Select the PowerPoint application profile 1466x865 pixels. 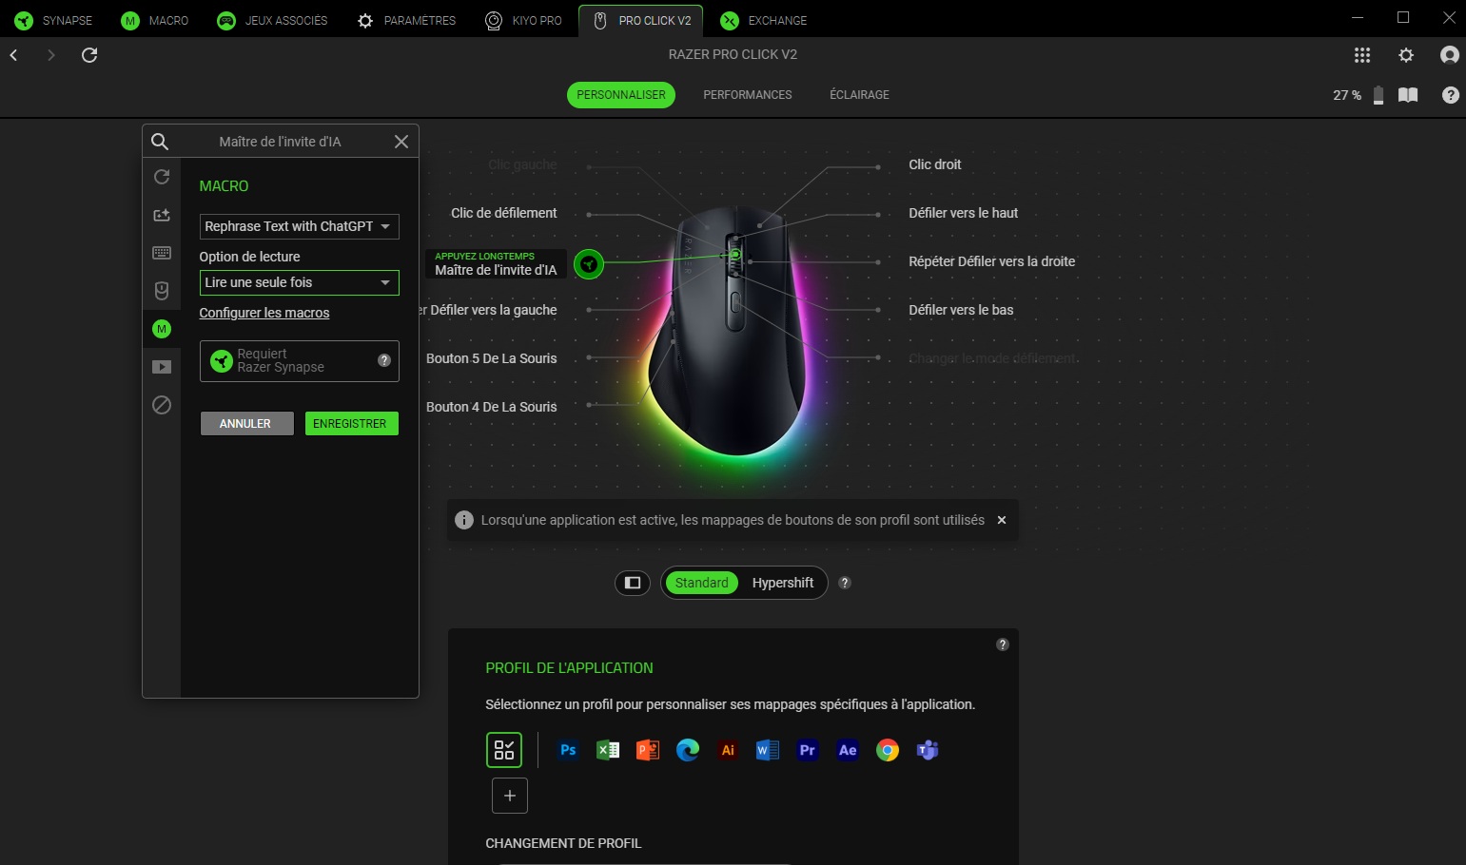point(648,750)
